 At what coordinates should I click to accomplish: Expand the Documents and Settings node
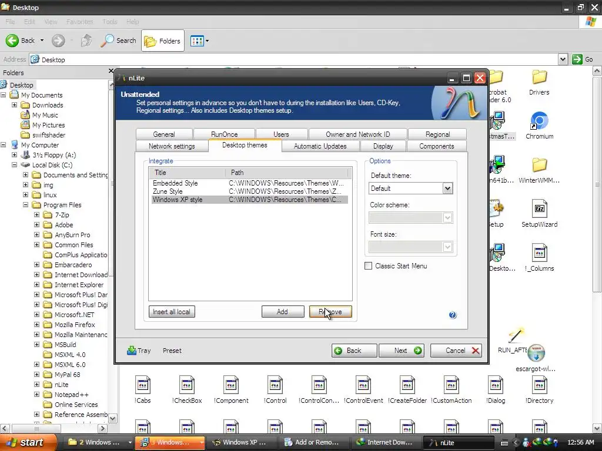pos(25,175)
